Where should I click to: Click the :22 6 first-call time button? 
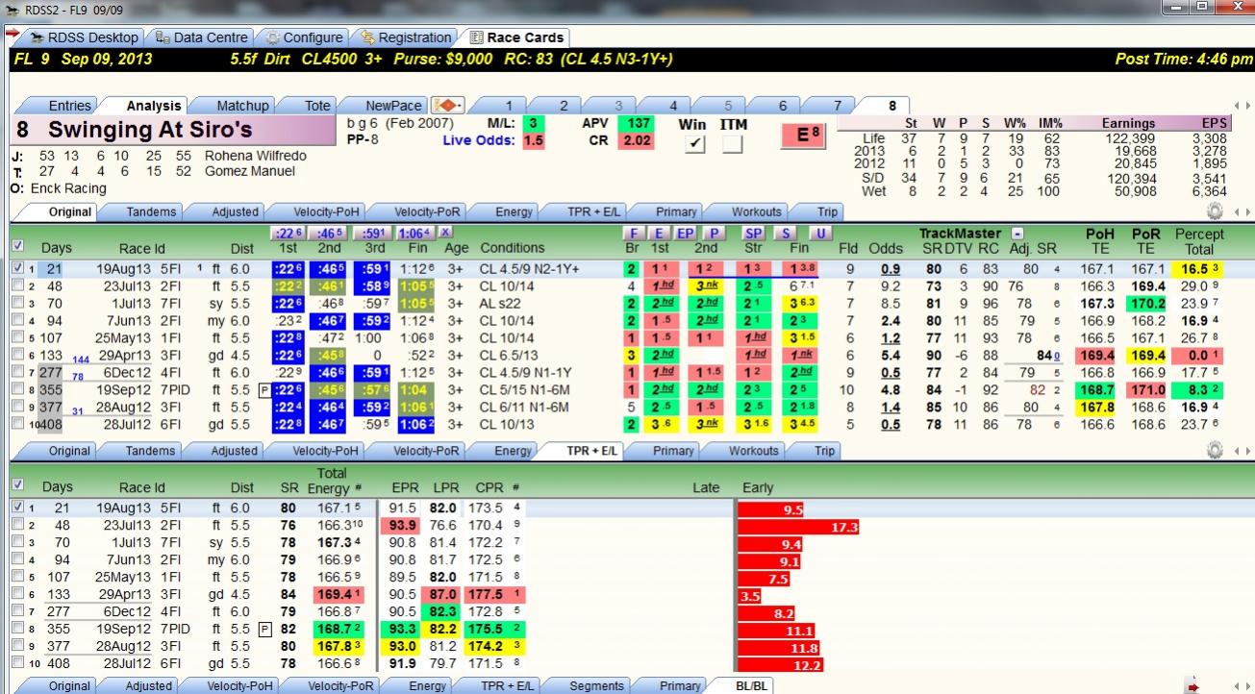tap(288, 233)
